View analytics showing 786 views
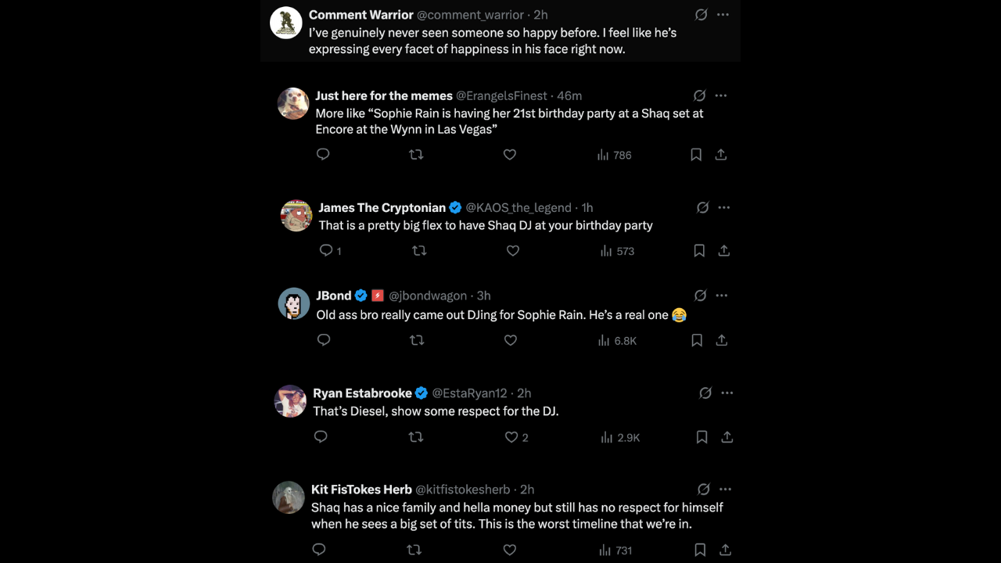This screenshot has width=1001, height=563. tap(615, 155)
